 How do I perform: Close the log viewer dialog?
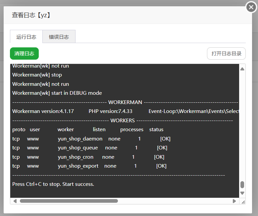point(251,7)
